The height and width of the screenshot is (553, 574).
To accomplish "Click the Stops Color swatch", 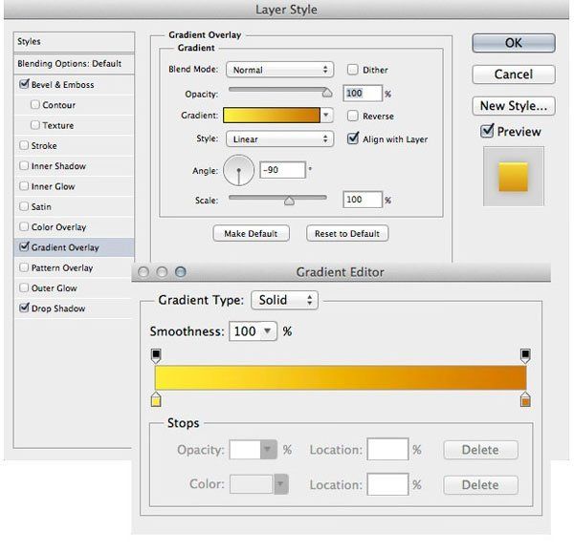I will [x=252, y=484].
